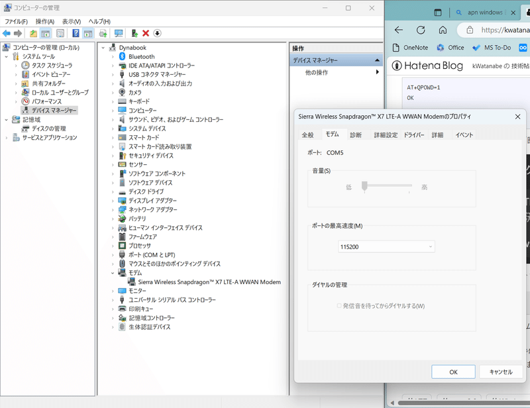Expand サービスとアプリケーション node
The image size is (530, 408).
click(x=7, y=138)
